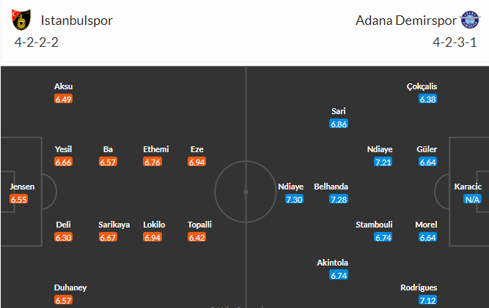Select player Stambouli in the lineup

click(x=374, y=225)
